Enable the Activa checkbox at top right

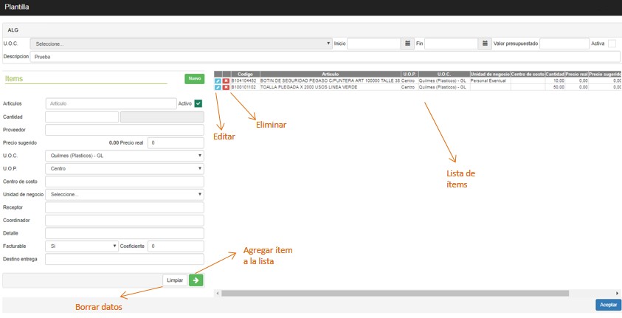[x=612, y=44]
